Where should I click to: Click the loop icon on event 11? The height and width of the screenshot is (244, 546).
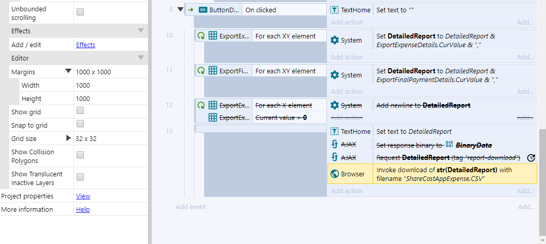coord(201,71)
